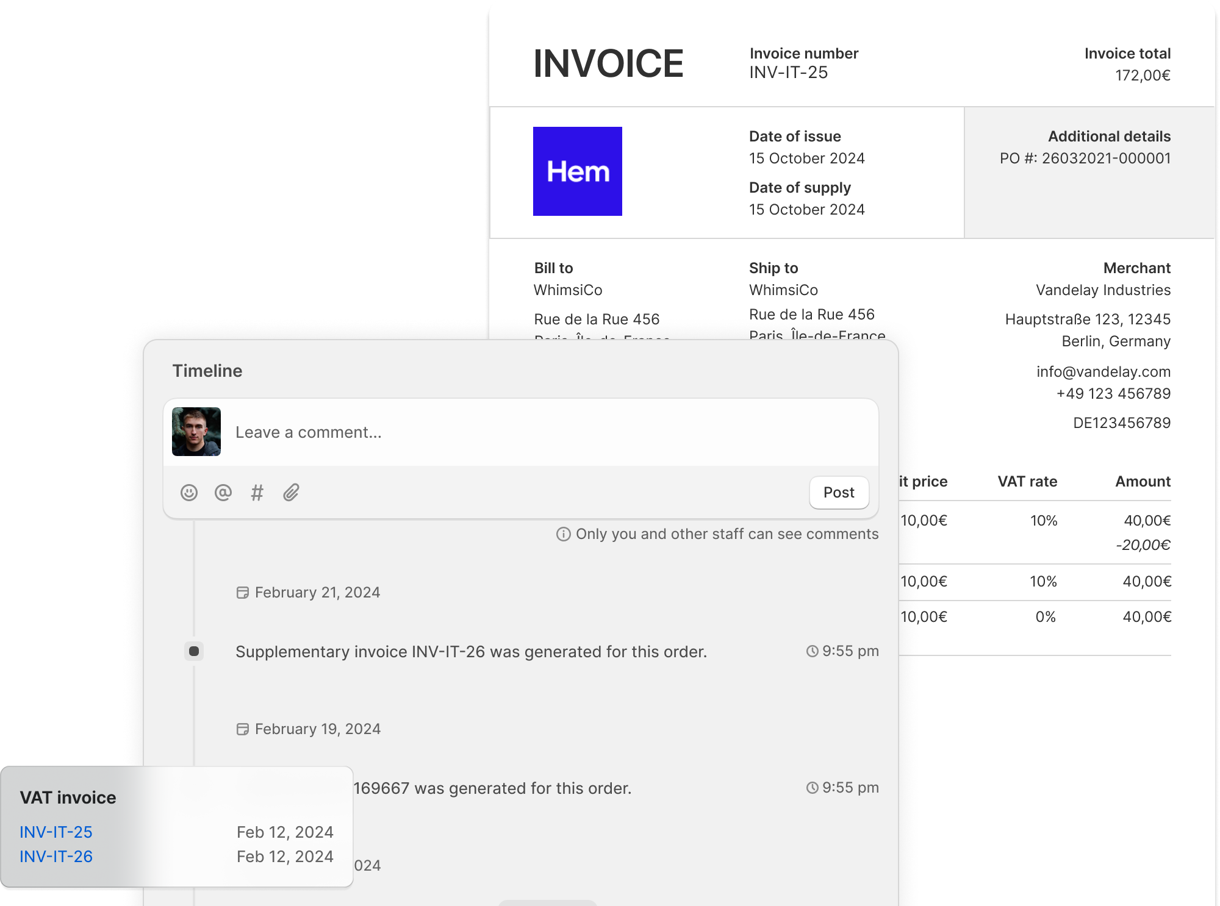Image resolution: width=1220 pixels, height=906 pixels.
Task: Select the invoice number INV-IT-25 text
Action: tap(789, 73)
